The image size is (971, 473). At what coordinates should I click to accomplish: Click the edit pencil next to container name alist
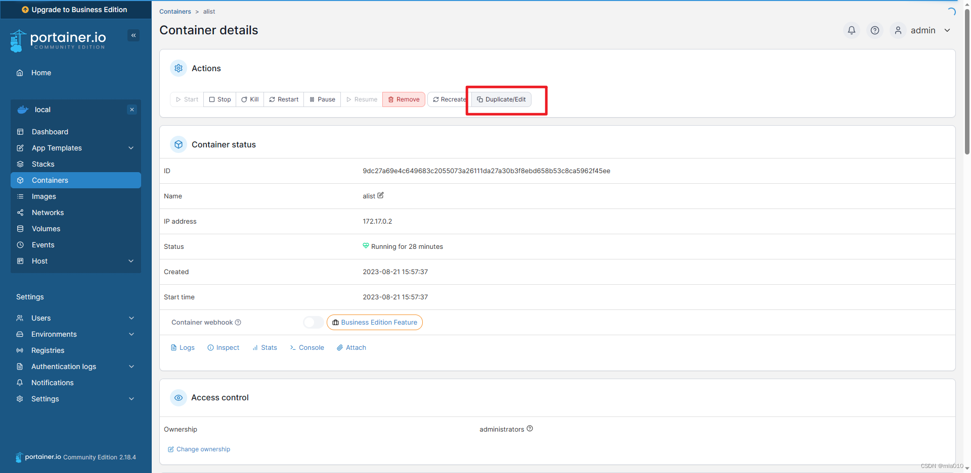(381, 195)
